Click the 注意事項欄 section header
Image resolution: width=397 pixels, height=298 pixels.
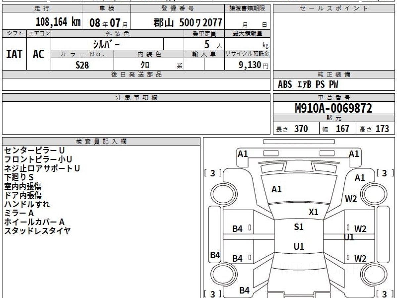136,98
